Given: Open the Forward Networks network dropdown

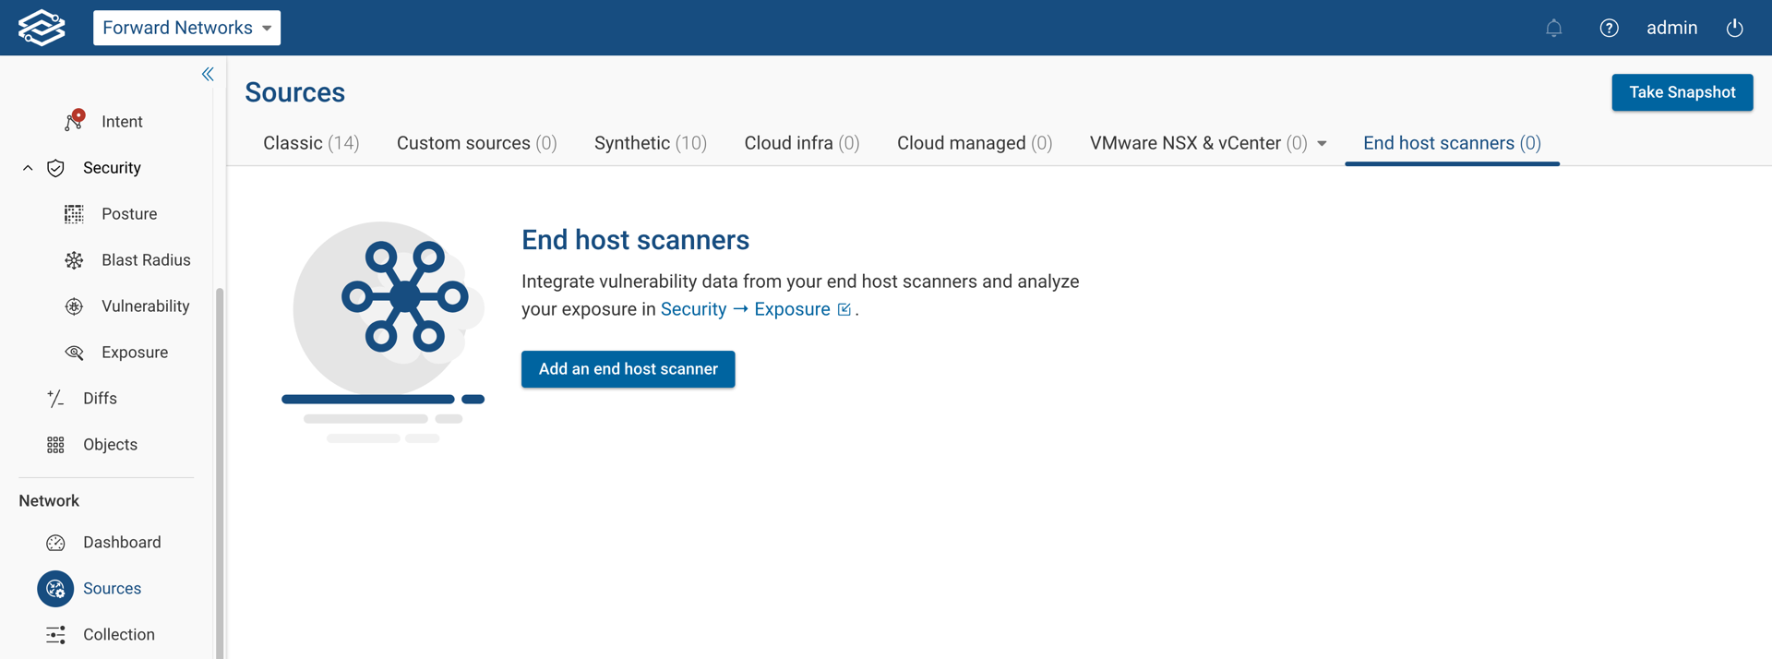Looking at the screenshot, I should tap(186, 28).
